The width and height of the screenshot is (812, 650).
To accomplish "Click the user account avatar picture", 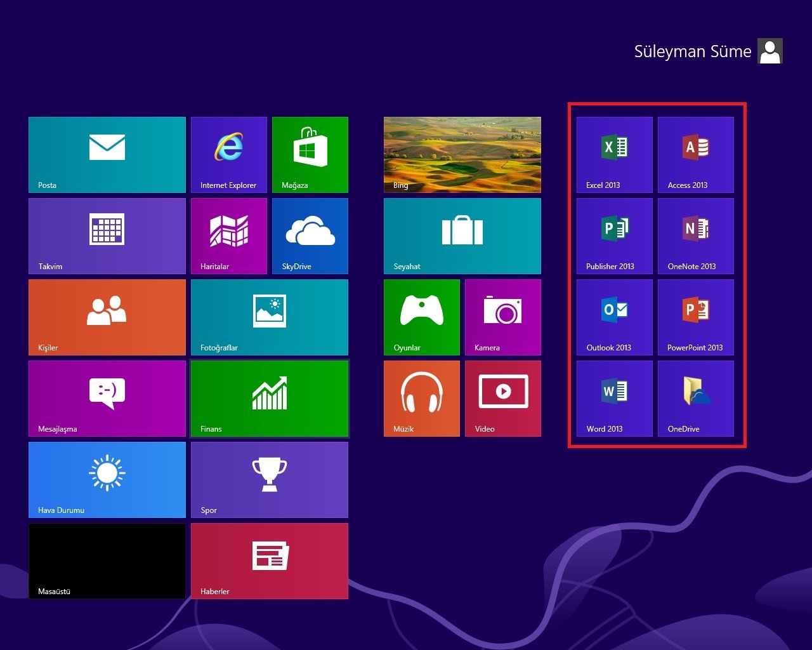I will [770, 51].
